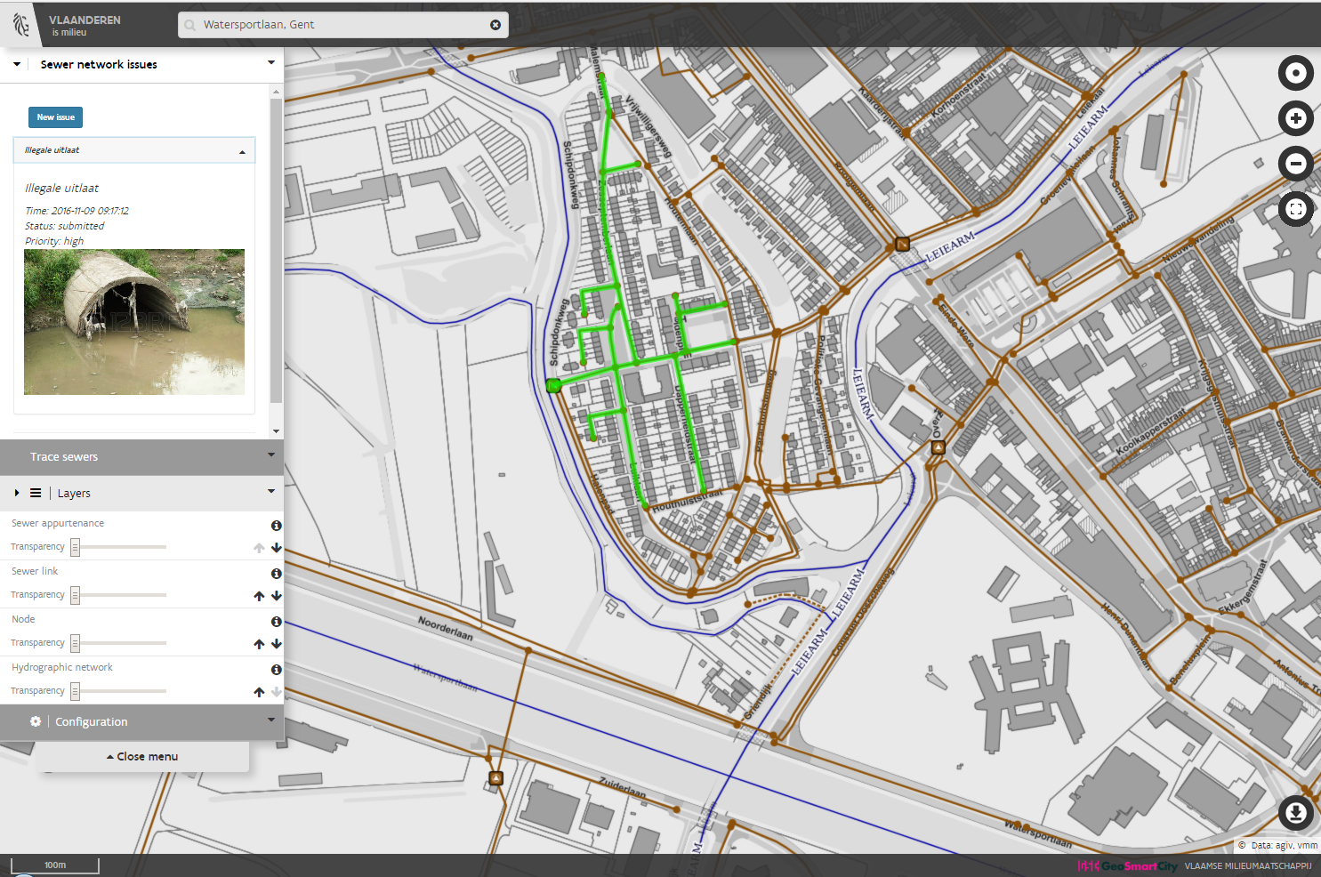Close the side menu
The image size is (1321, 877).
tap(142, 757)
